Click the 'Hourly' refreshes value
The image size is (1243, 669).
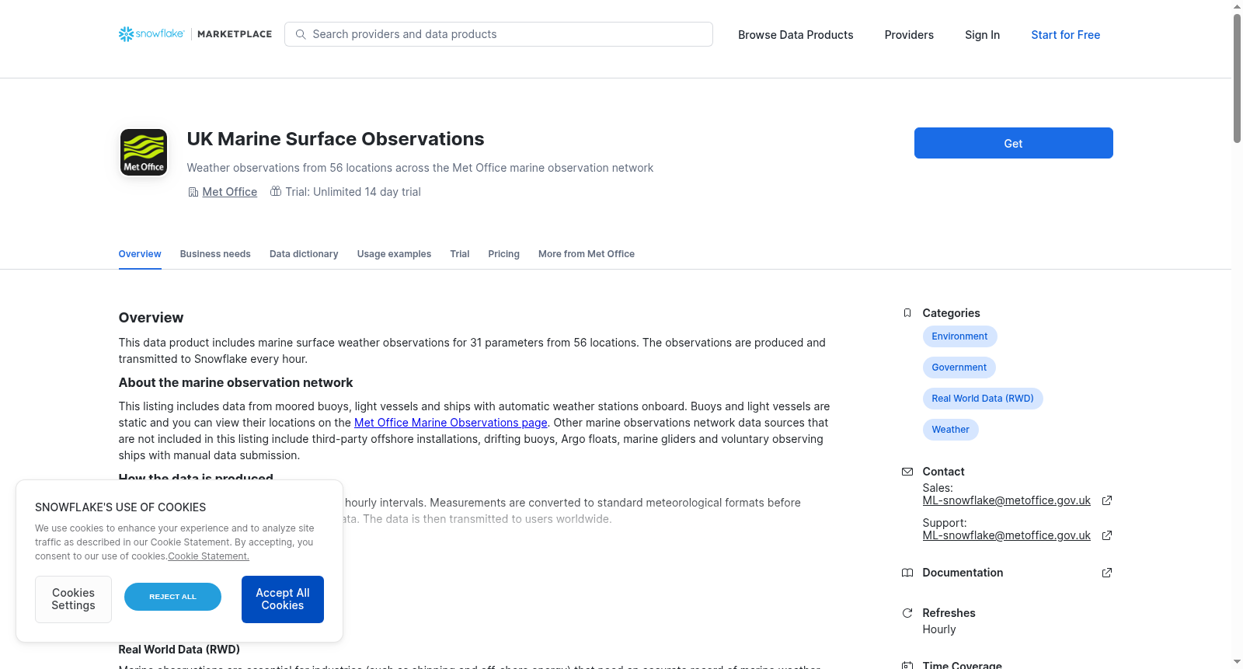point(938,629)
